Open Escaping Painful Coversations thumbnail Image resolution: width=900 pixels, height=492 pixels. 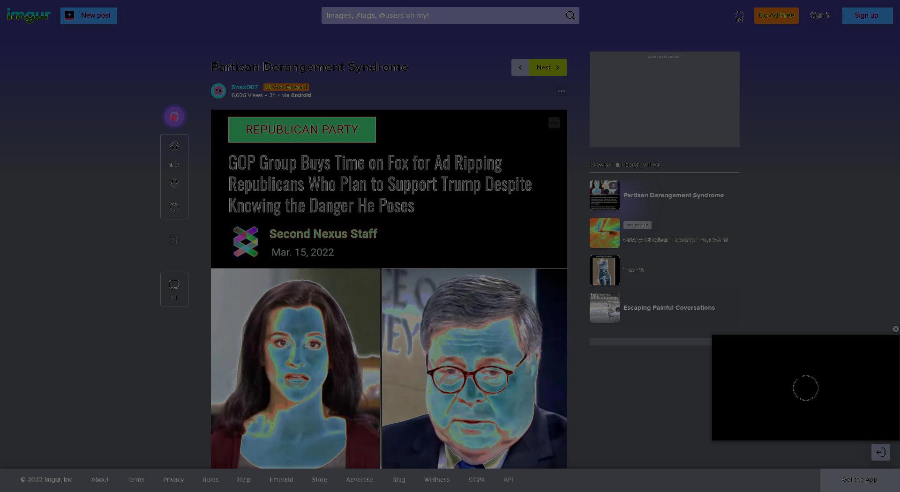point(605,308)
